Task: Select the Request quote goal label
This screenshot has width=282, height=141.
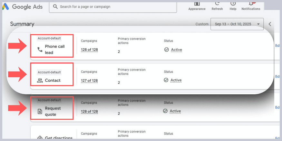Action: (53, 111)
